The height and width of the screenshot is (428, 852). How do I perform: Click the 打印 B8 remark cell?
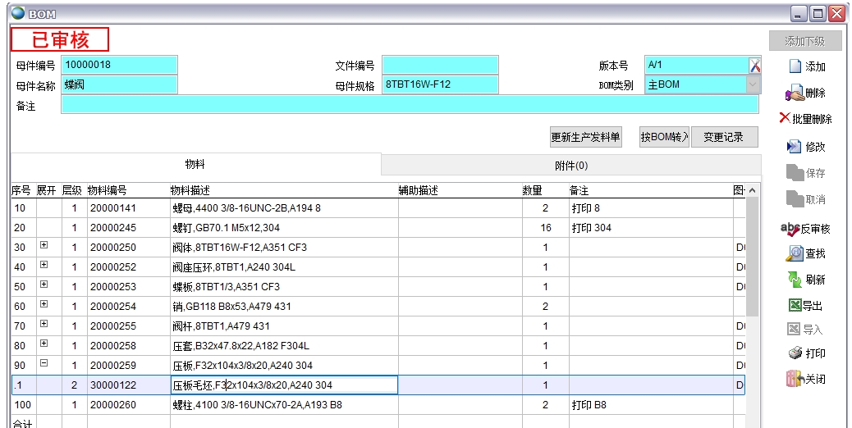[x=651, y=405]
